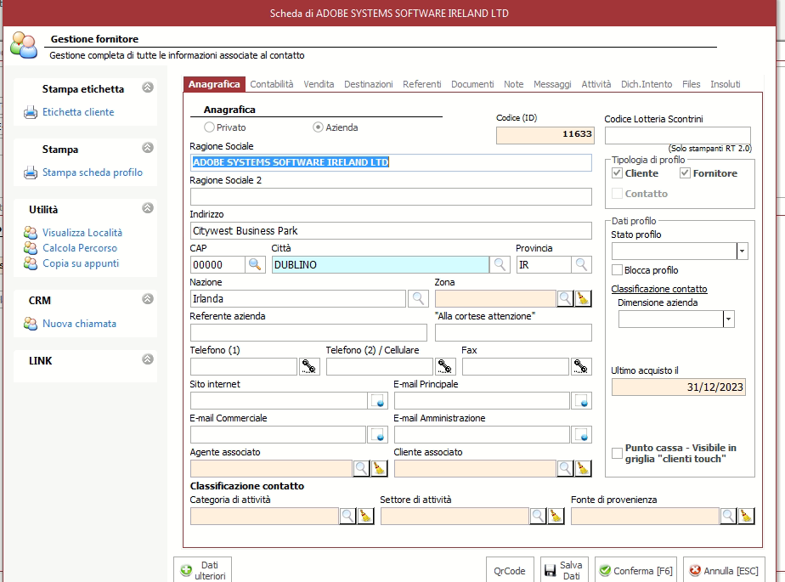This screenshot has height=582, width=785.
Task: Collapse CRM panel
Action: point(148,299)
